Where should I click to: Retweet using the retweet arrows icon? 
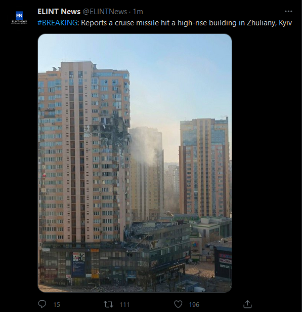[108, 304]
